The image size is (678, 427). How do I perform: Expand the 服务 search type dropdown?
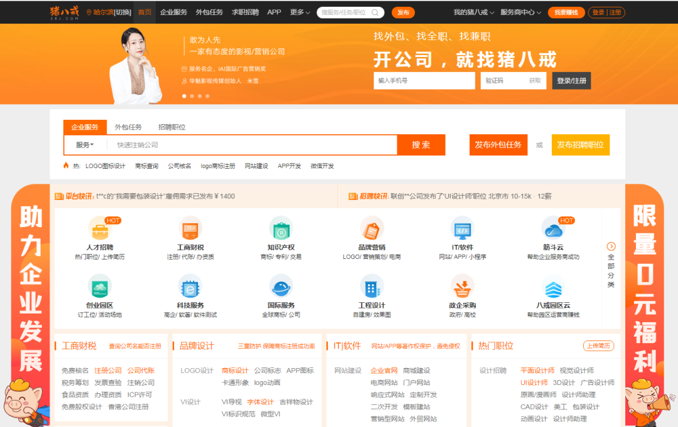point(85,145)
